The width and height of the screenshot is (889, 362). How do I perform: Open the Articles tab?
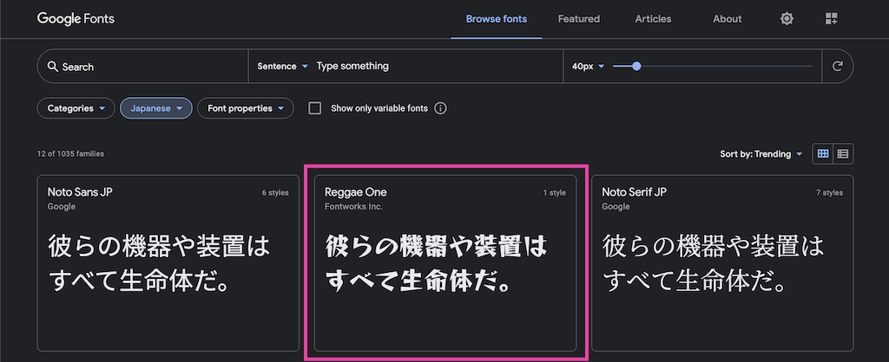click(653, 19)
